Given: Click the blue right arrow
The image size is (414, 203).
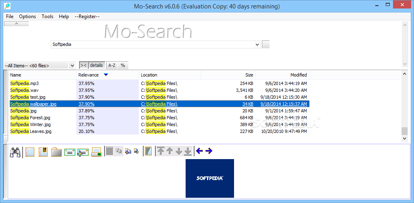Looking at the screenshot, I should (x=209, y=151).
